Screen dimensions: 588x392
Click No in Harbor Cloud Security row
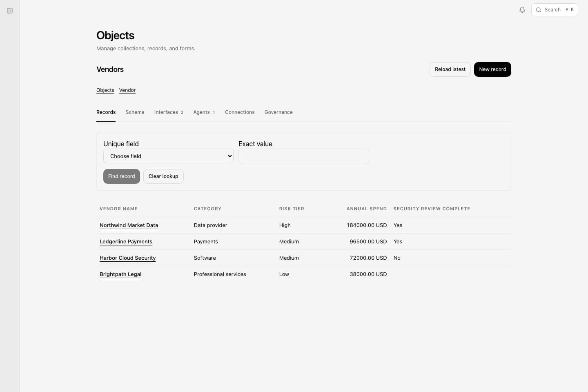(397, 258)
